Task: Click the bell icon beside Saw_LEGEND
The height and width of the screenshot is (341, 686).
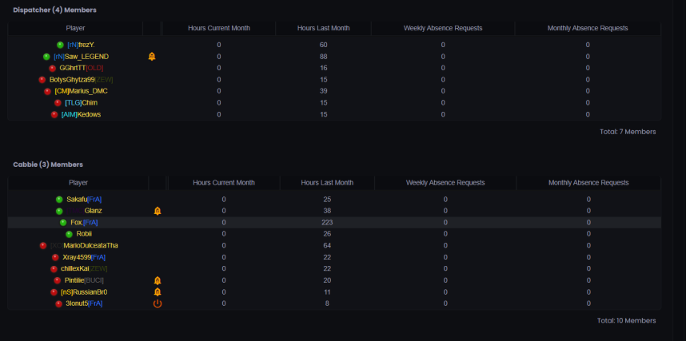Action: pyautogui.click(x=152, y=57)
